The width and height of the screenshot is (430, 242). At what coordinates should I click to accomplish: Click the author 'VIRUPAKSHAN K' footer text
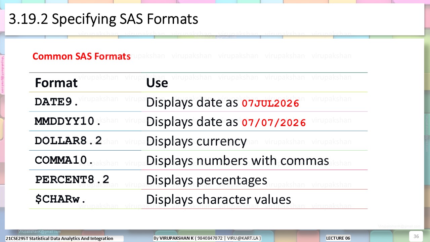pos(177,238)
